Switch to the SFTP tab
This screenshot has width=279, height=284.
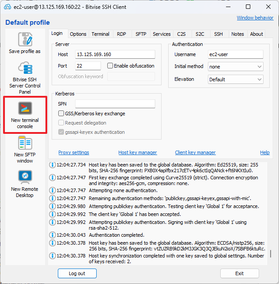pos(141,34)
